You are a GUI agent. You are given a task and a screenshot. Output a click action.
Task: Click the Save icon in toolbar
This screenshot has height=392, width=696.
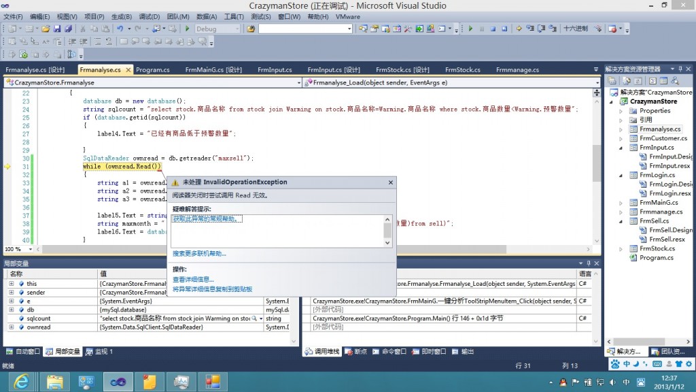(57, 29)
